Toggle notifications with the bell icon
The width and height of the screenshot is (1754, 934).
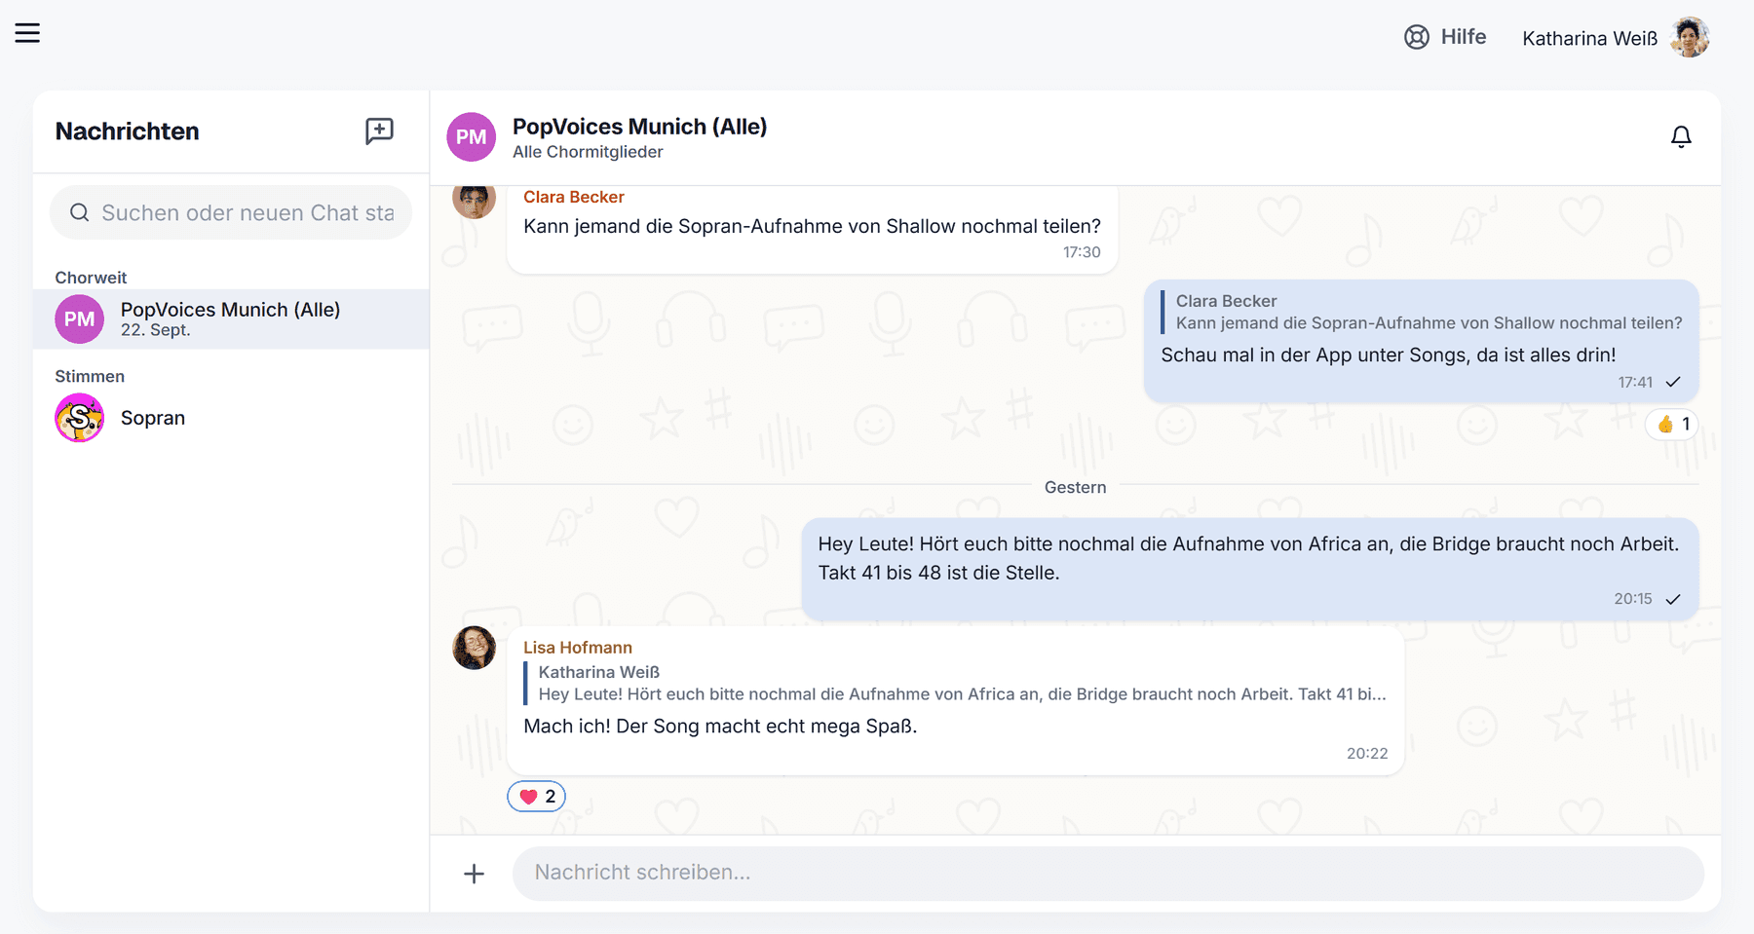point(1681,137)
